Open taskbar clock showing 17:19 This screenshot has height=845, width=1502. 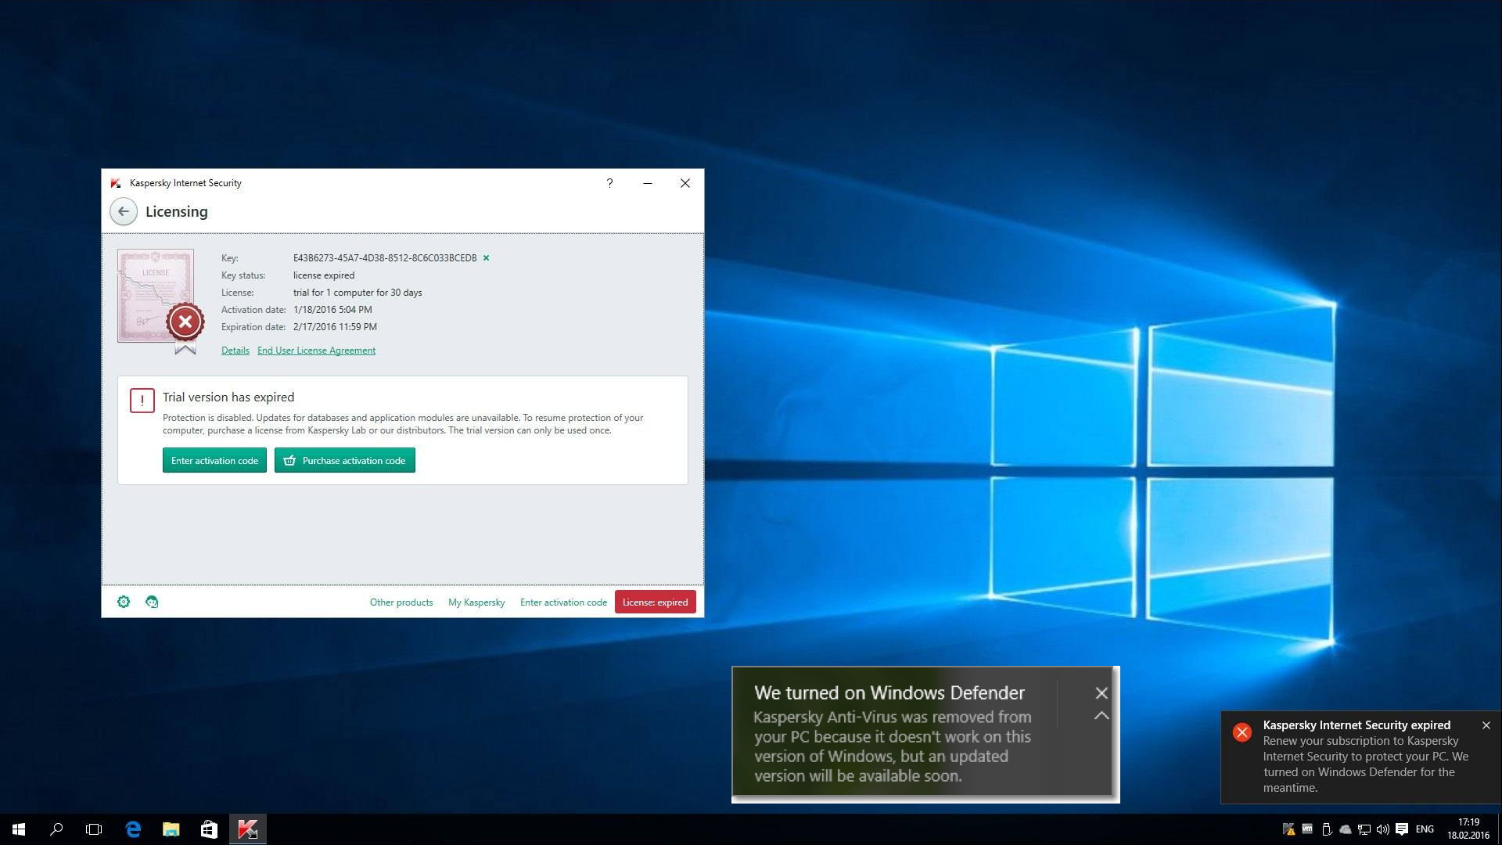[x=1468, y=829]
